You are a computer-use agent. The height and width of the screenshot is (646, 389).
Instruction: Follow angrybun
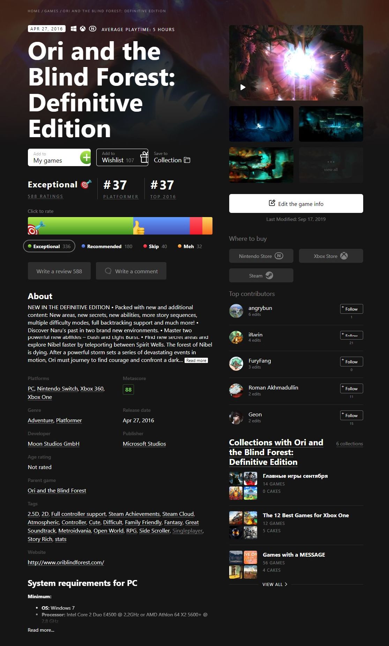click(351, 309)
